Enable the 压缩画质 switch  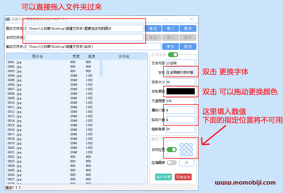(172, 163)
